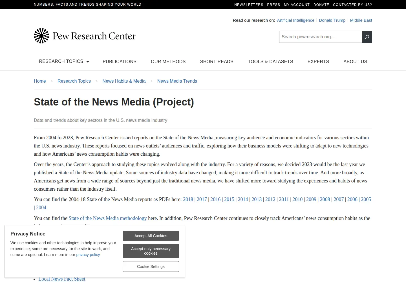Viewport: 406px width, 282px height.
Task: Open the 2008 report PDF link
Action: tap(325, 199)
